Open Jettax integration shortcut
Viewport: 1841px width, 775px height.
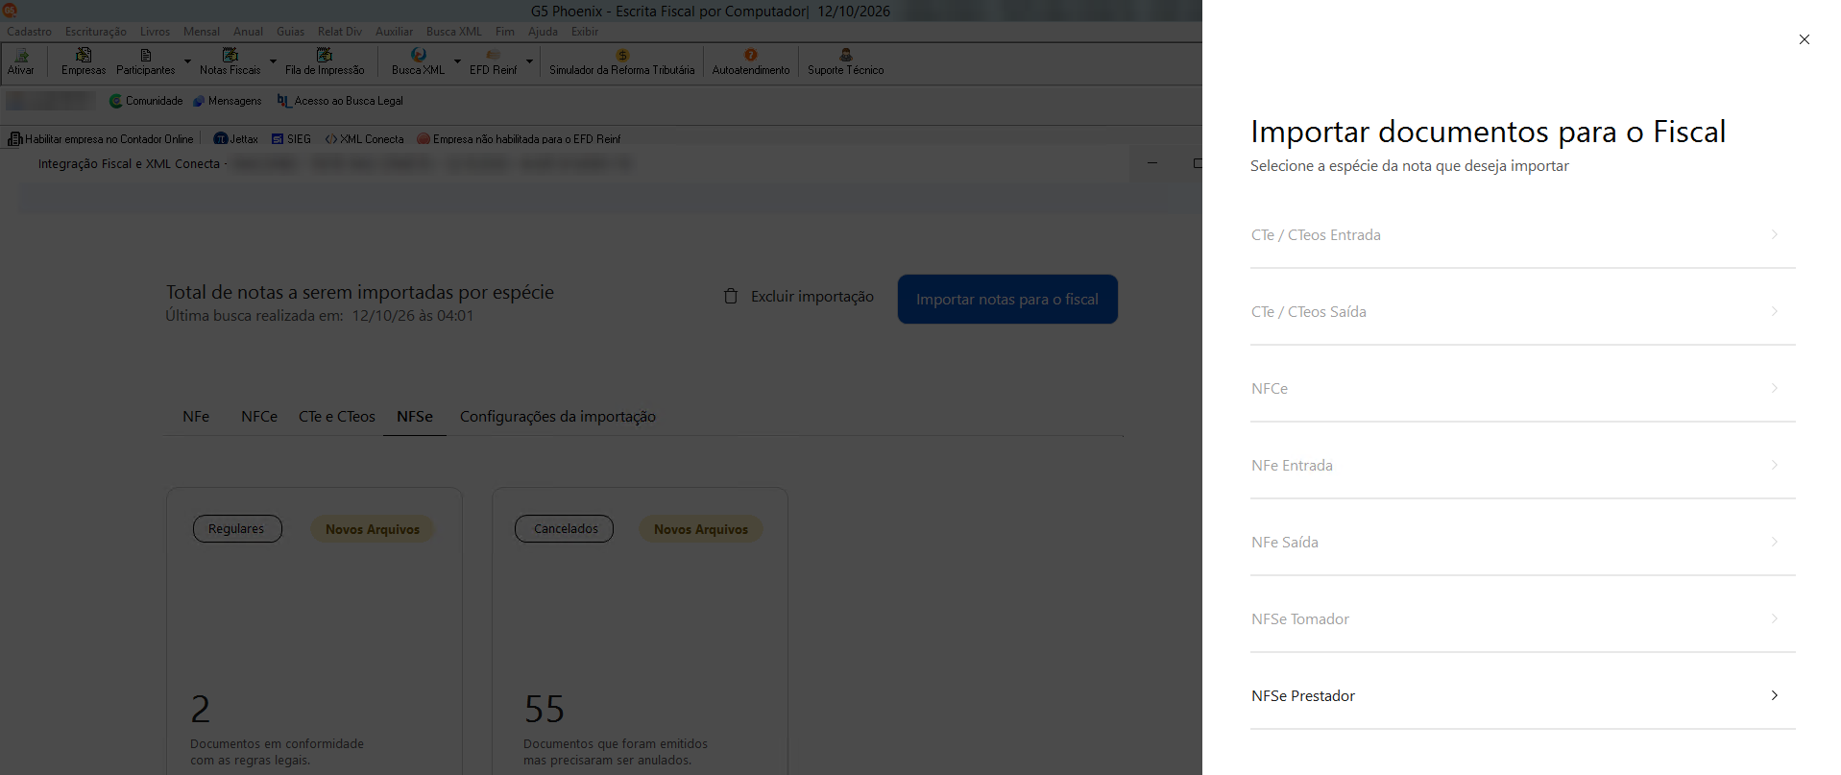point(236,139)
